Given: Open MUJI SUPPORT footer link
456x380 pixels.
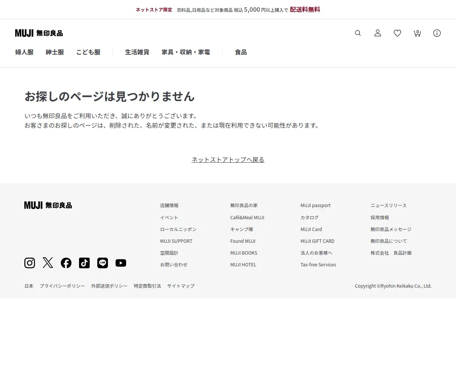Looking at the screenshot, I should 176,241.
